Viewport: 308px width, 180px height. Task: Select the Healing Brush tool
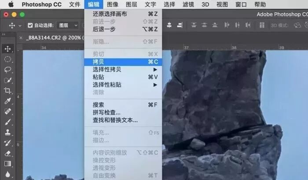coord(7,112)
